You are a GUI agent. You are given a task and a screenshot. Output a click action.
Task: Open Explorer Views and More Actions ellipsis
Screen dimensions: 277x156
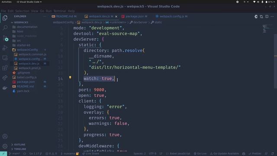click(x=45, y=16)
